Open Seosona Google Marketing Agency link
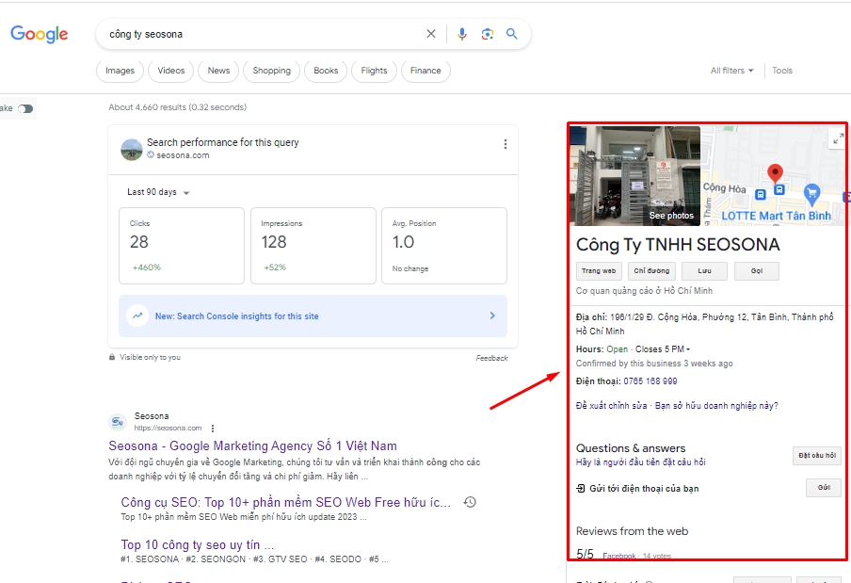Viewport: 851px width, 583px height. click(252, 445)
